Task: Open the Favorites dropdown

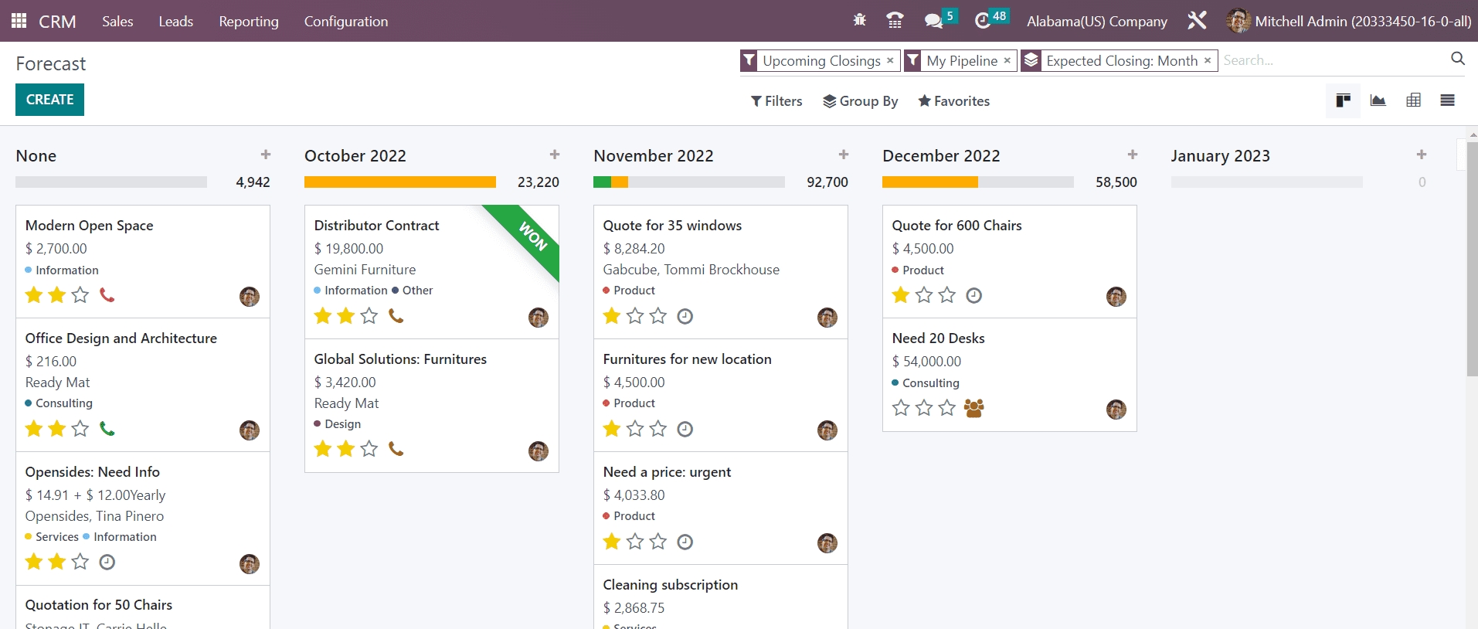Action: (953, 101)
